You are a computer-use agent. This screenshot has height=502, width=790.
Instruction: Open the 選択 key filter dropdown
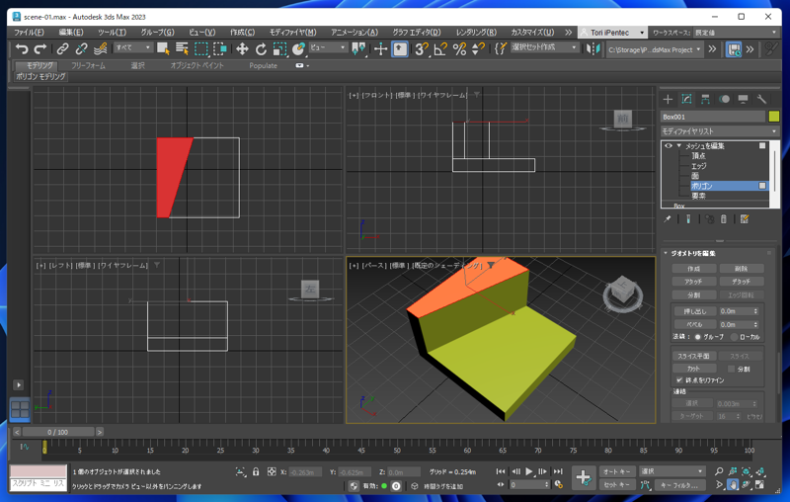[x=671, y=471]
